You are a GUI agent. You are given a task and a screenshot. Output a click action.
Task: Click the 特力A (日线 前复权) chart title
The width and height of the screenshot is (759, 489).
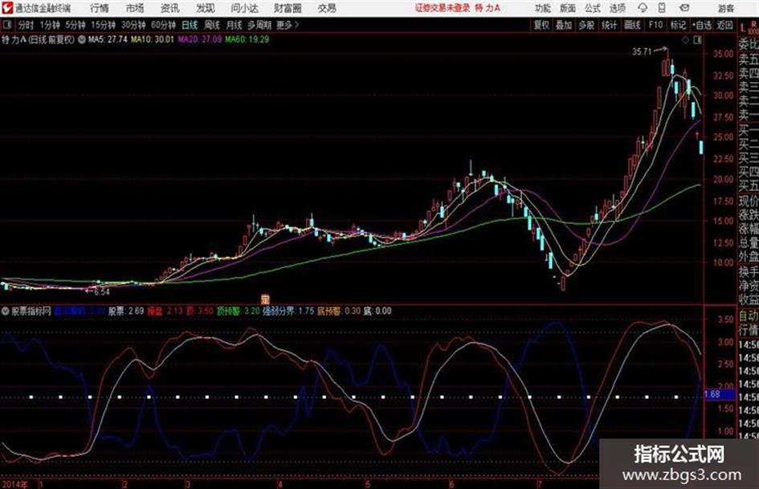click(39, 39)
